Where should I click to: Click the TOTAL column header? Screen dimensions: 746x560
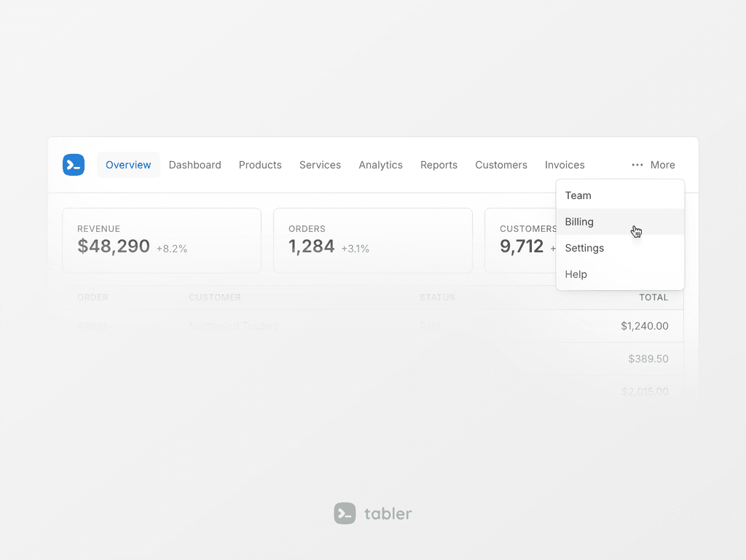tap(653, 297)
